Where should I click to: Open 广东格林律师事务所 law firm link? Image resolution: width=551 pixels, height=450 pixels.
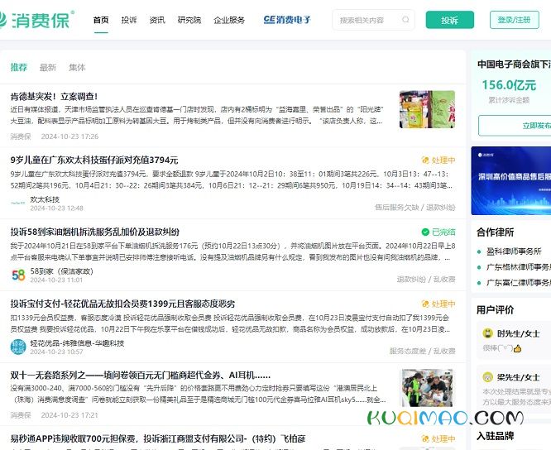tap(519, 267)
